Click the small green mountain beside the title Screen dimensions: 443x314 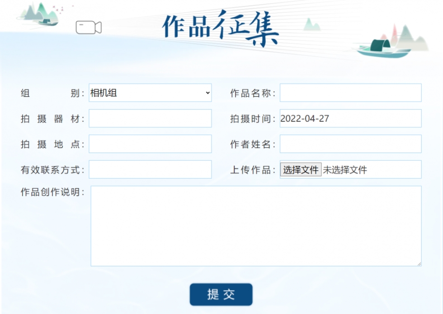(x=311, y=24)
